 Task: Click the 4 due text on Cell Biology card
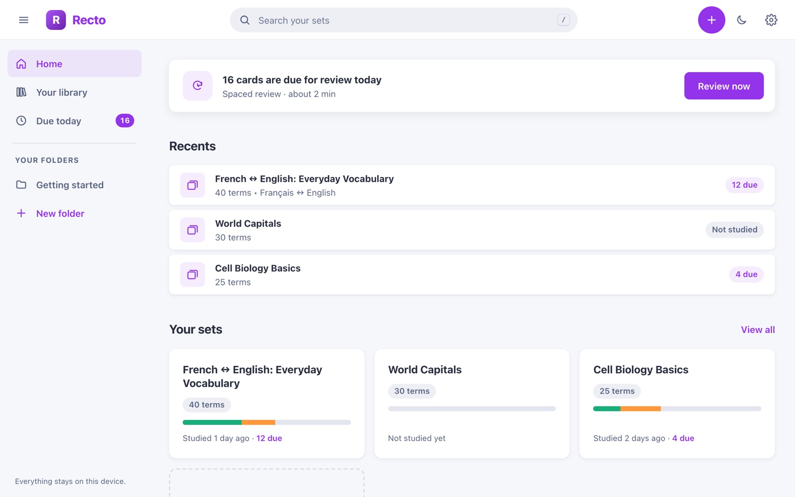tap(683, 438)
